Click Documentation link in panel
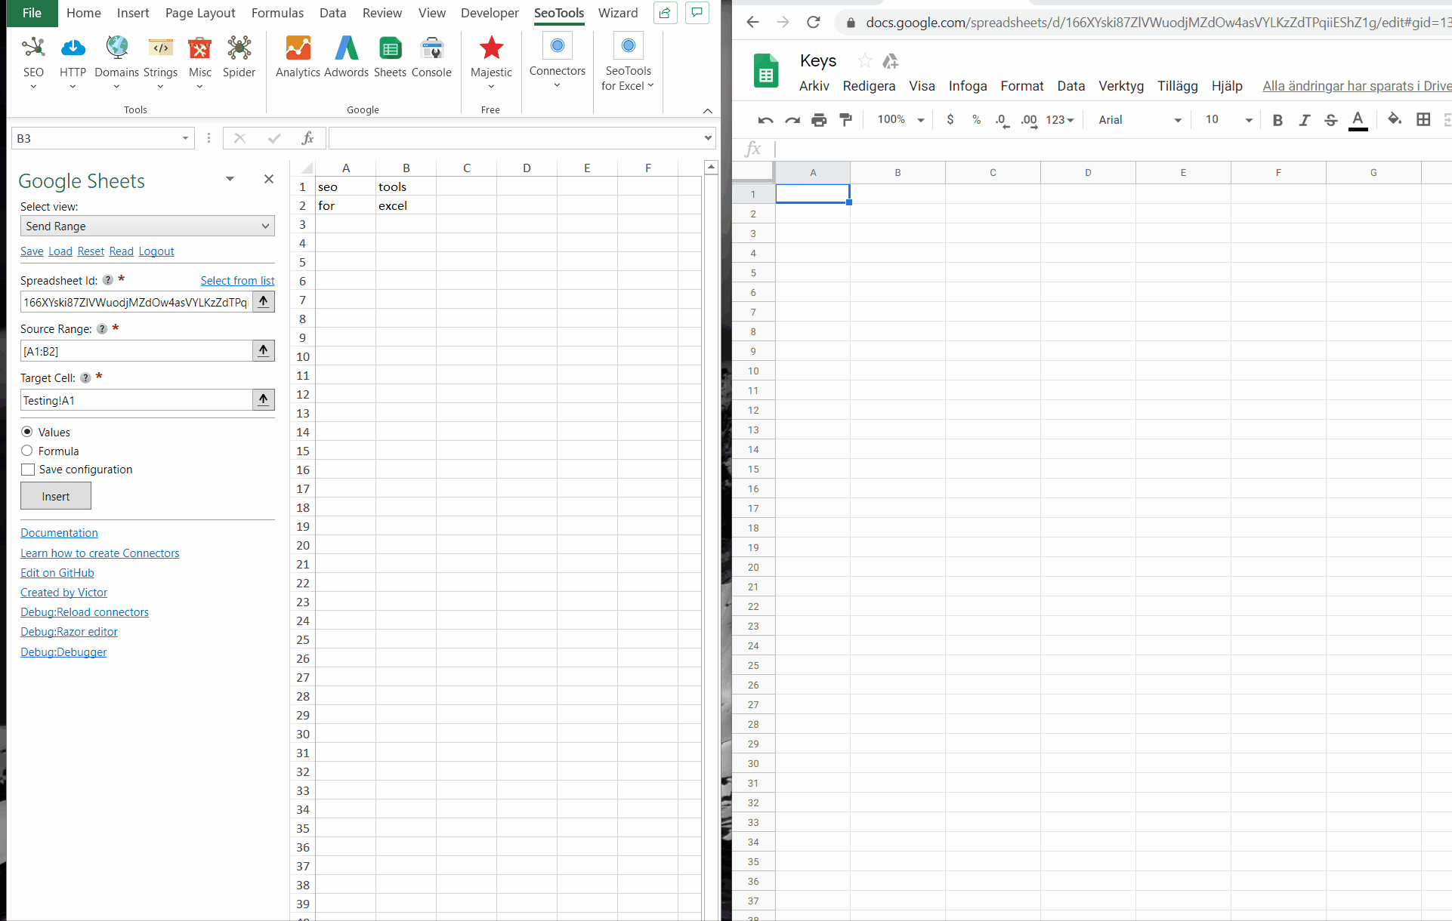Screen dimensions: 1452x921 coord(59,532)
